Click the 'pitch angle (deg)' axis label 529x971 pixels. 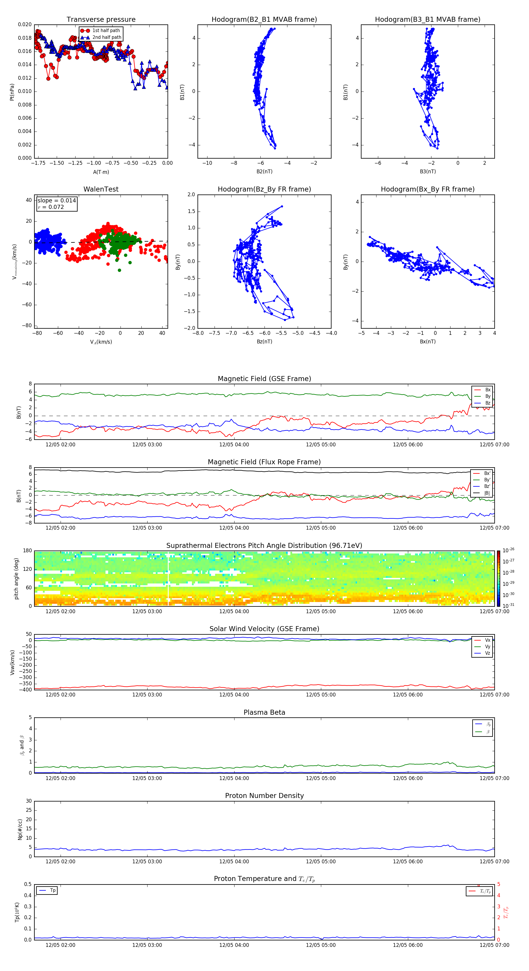16,578
